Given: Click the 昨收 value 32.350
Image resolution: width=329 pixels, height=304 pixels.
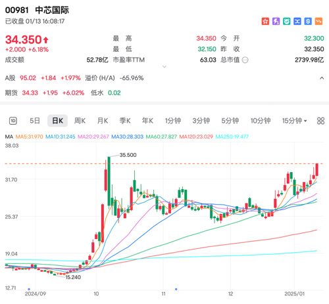Looking at the screenshot, I should pyautogui.click(x=314, y=49).
